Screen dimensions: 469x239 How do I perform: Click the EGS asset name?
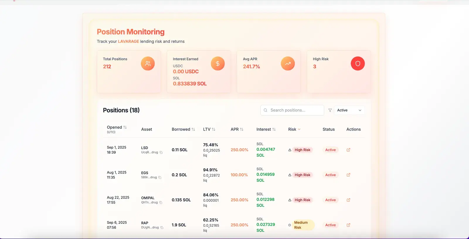145,173
